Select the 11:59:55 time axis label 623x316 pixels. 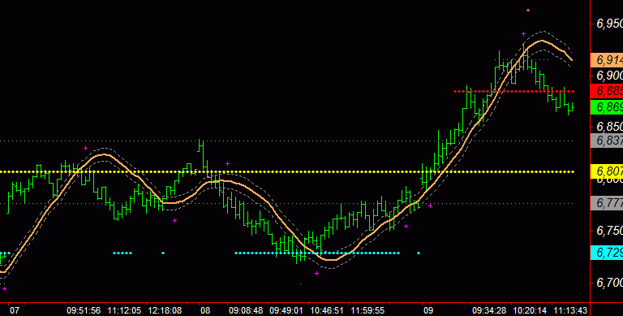point(367,310)
